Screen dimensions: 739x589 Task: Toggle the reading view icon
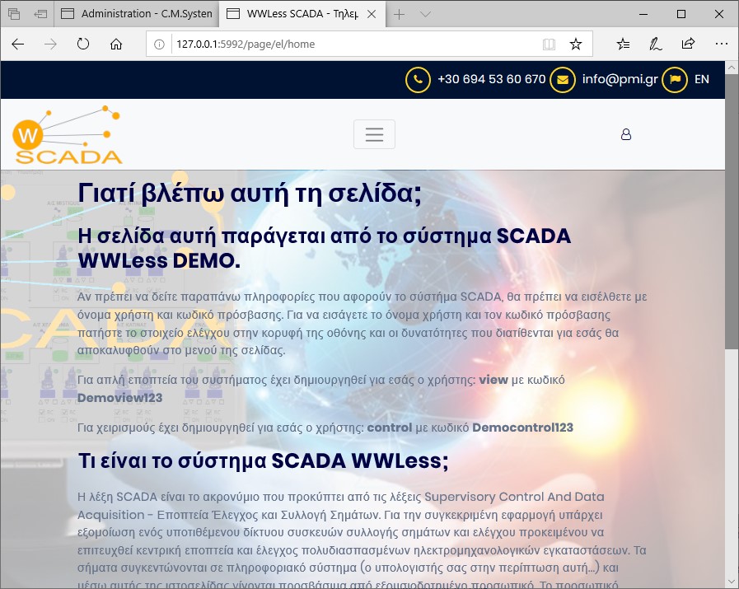549,44
